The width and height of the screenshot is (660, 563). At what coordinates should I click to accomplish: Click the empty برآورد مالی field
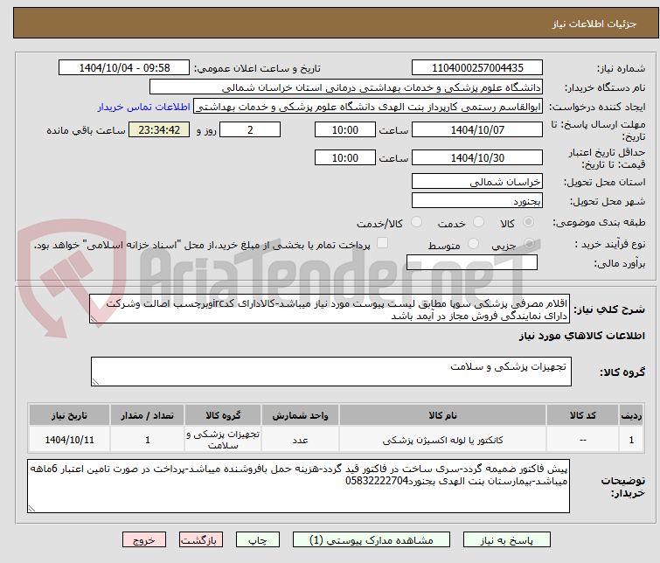472,262
